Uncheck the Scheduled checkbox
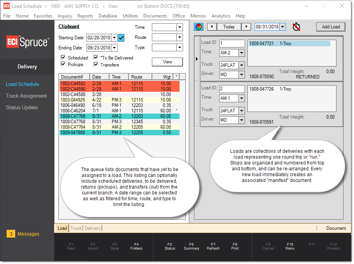This screenshot has width=354, height=264. [63, 58]
